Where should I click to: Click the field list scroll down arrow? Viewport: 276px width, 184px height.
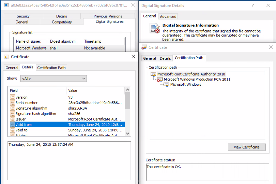tap(128, 133)
